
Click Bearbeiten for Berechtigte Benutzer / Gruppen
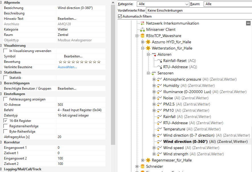coord(67,88)
